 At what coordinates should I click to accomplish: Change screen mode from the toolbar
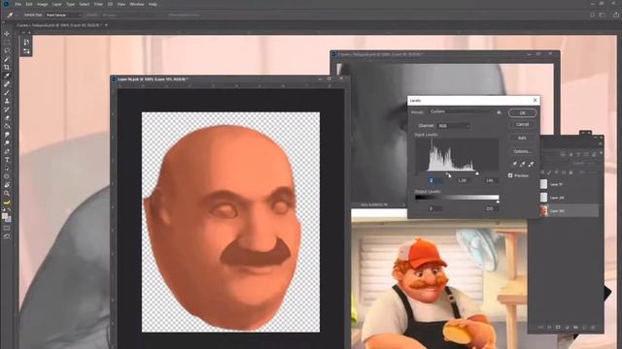(7, 237)
